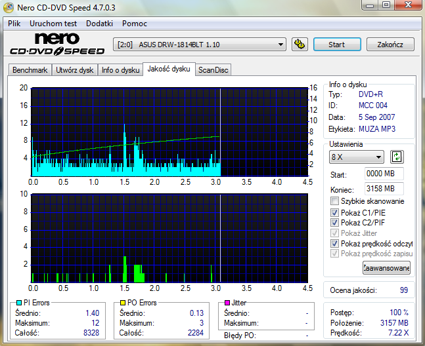Click the cyan PI Errors legend swatch

click(19, 303)
